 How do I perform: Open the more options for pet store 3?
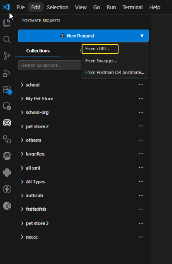(141, 223)
